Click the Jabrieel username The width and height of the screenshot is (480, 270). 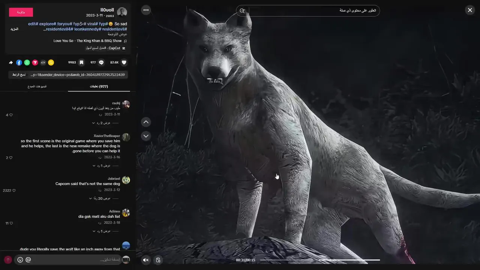pyautogui.click(x=114, y=178)
